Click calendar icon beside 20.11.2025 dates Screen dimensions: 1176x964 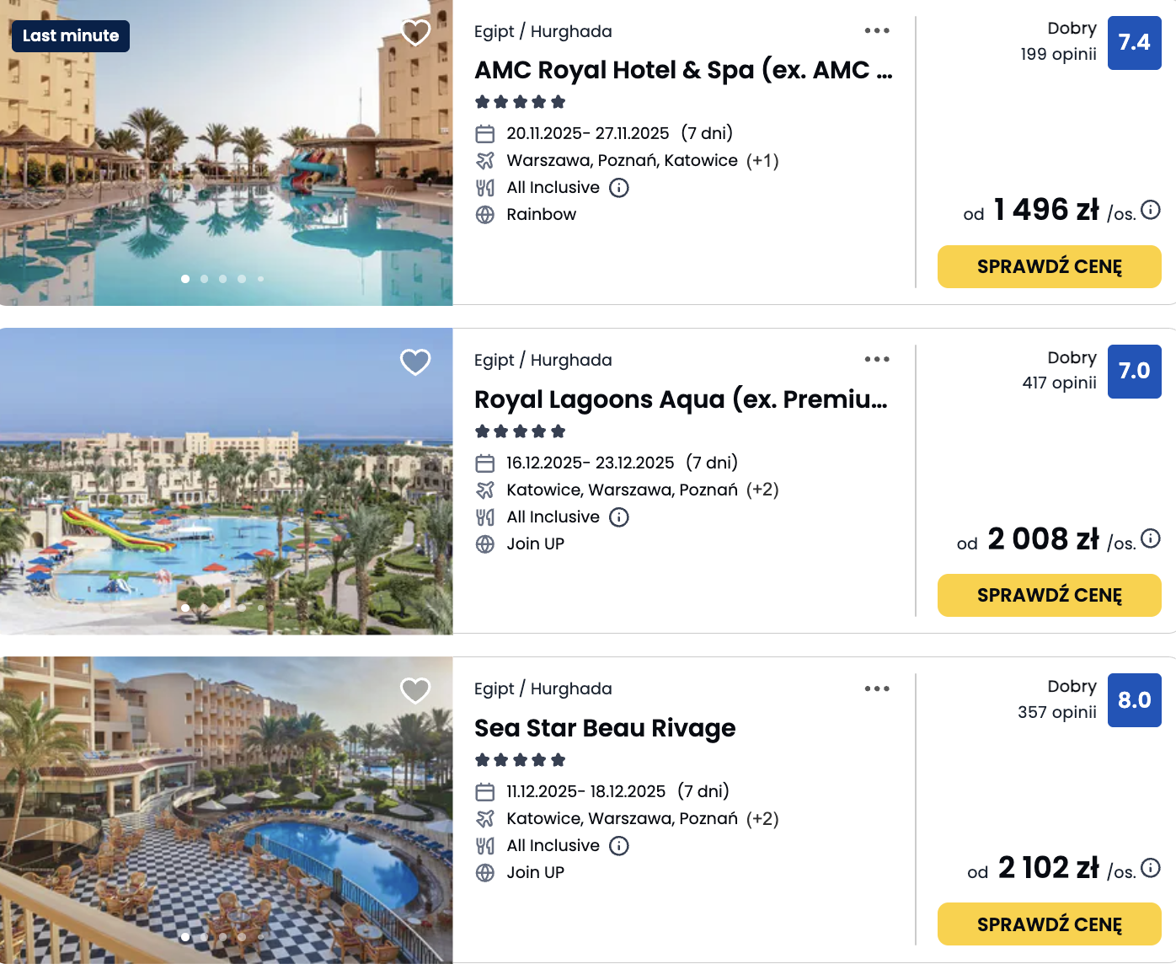485,134
